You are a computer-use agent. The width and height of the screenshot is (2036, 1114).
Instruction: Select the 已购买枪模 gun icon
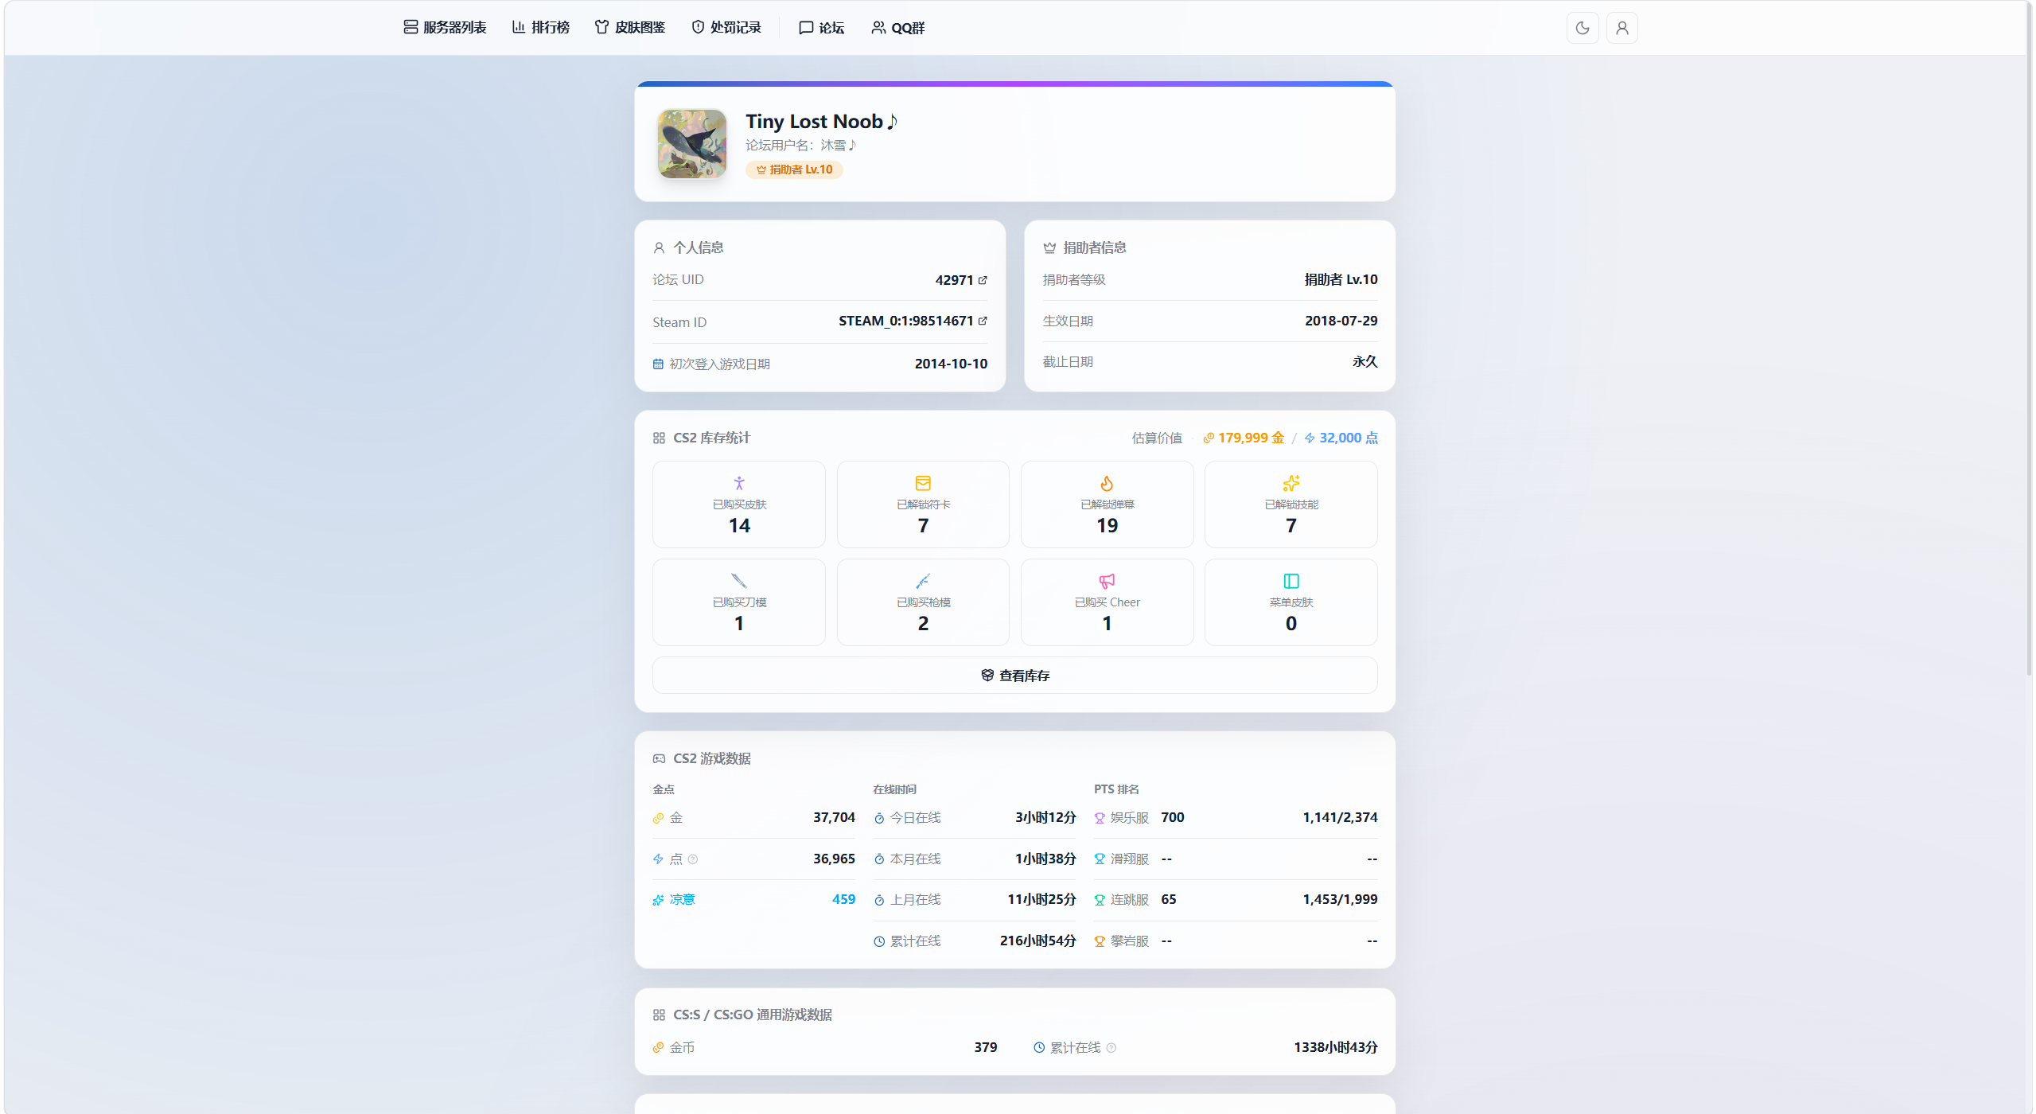coord(923,581)
